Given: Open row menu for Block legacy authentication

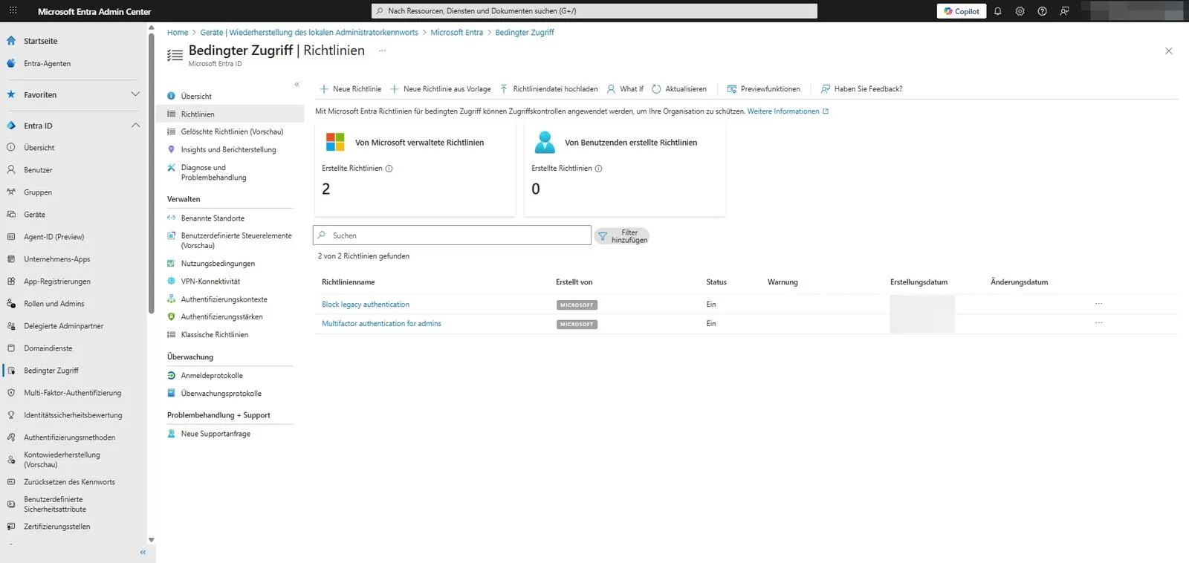Looking at the screenshot, I should pos(1098,304).
